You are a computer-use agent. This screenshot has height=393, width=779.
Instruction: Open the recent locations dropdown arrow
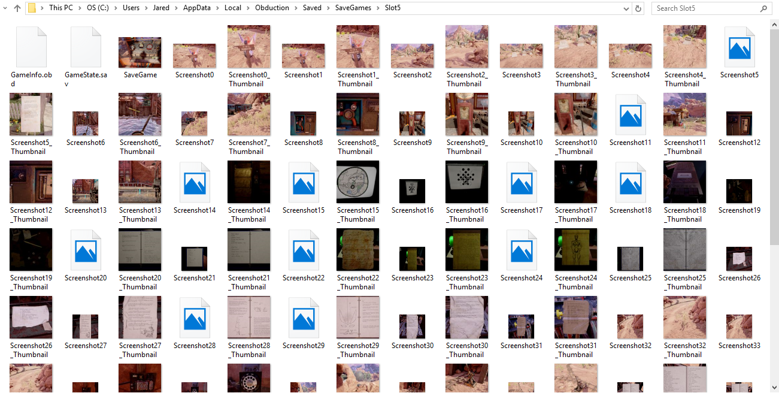click(x=4, y=8)
